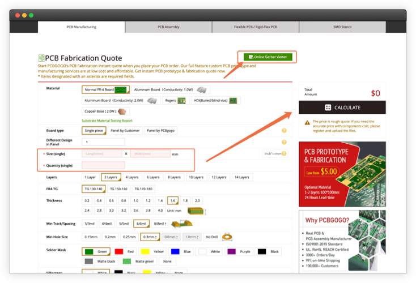Screen dimensions: 416x283
Task: Pick Matte green solder mask
Action: click(x=138, y=261)
